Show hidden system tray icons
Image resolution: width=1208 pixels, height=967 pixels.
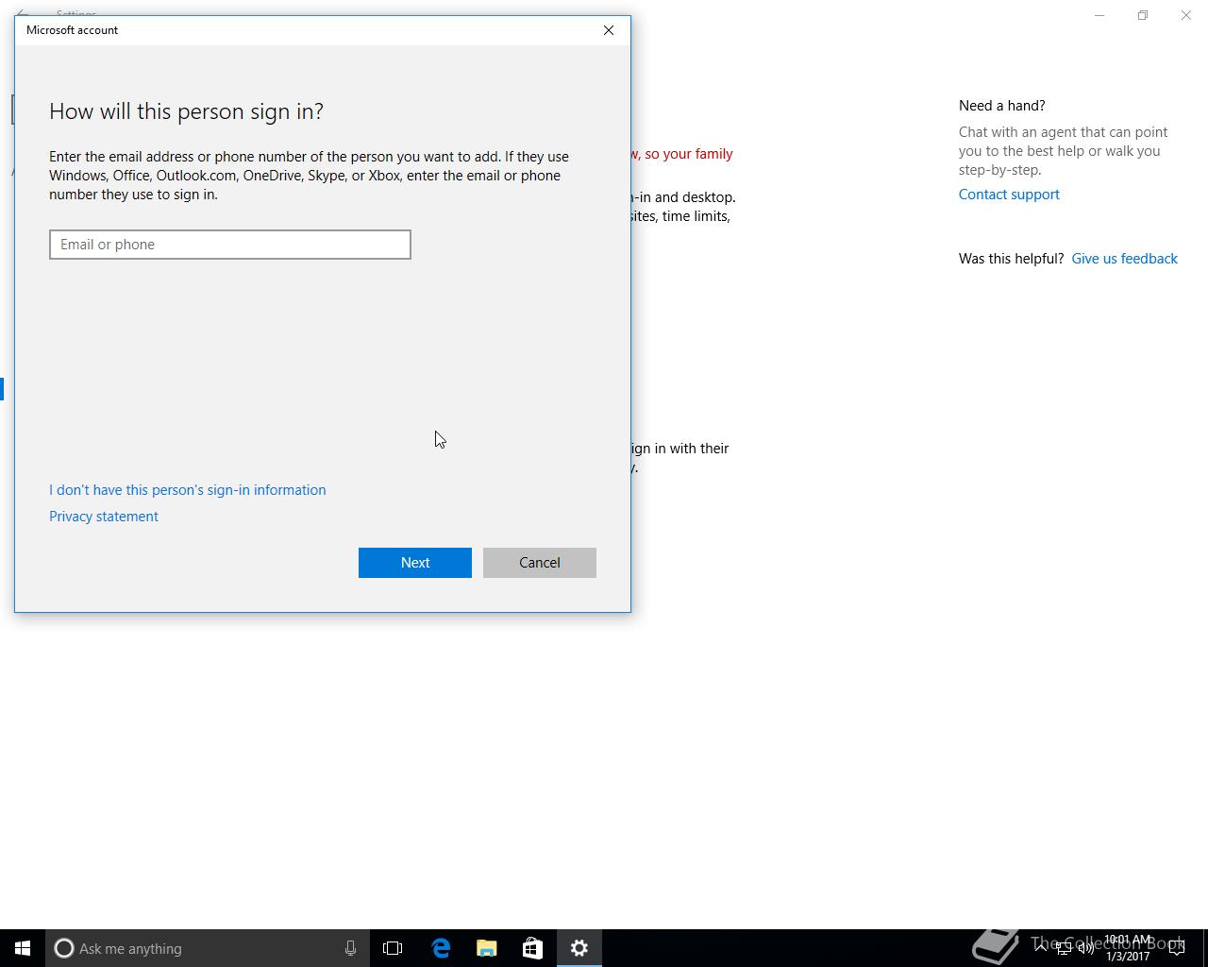point(1041,947)
